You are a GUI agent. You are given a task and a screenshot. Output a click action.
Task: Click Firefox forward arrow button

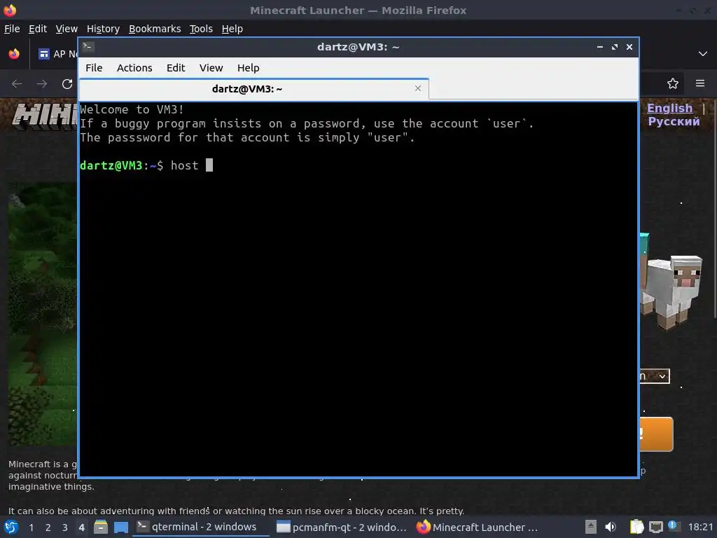pos(42,84)
